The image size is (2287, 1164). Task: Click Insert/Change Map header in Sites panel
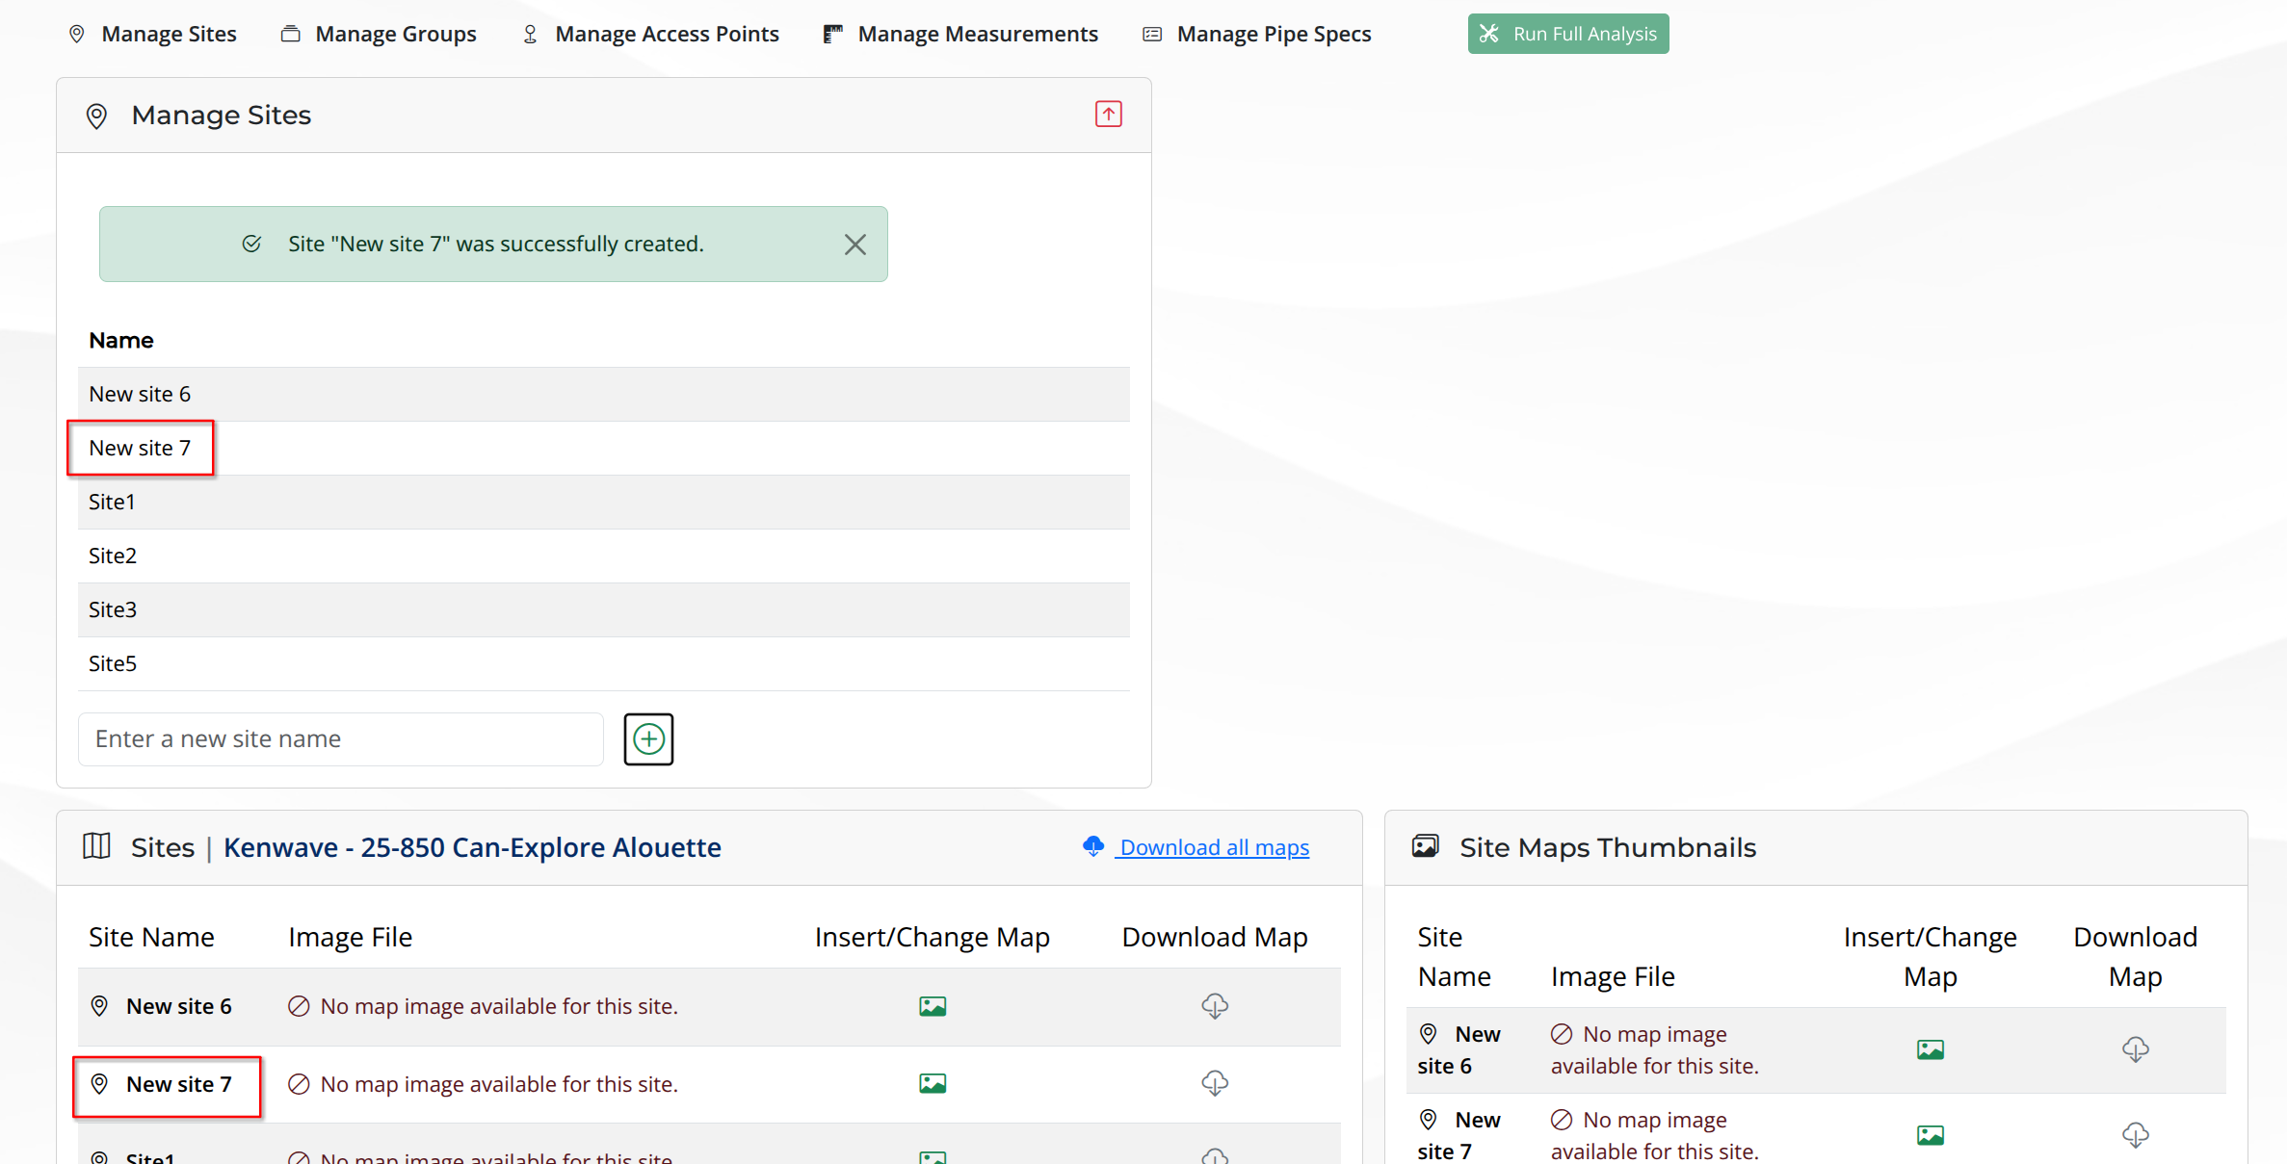click(933, 937)
